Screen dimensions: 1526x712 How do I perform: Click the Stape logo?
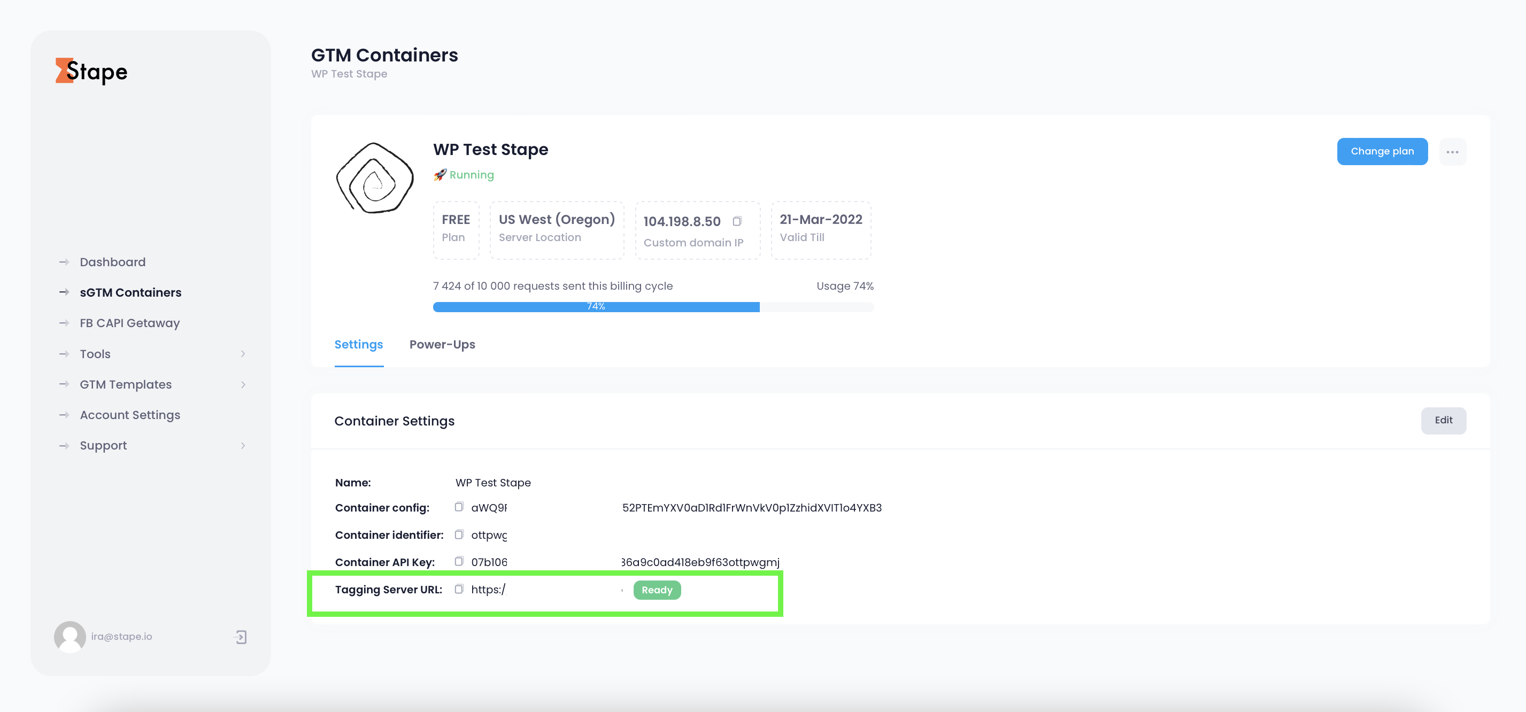(91, 71)
